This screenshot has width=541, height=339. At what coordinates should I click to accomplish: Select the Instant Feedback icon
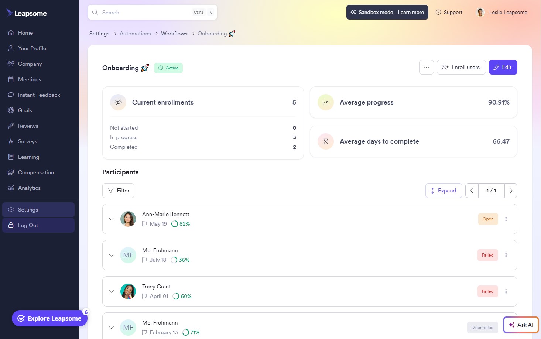tap(11, 95)
